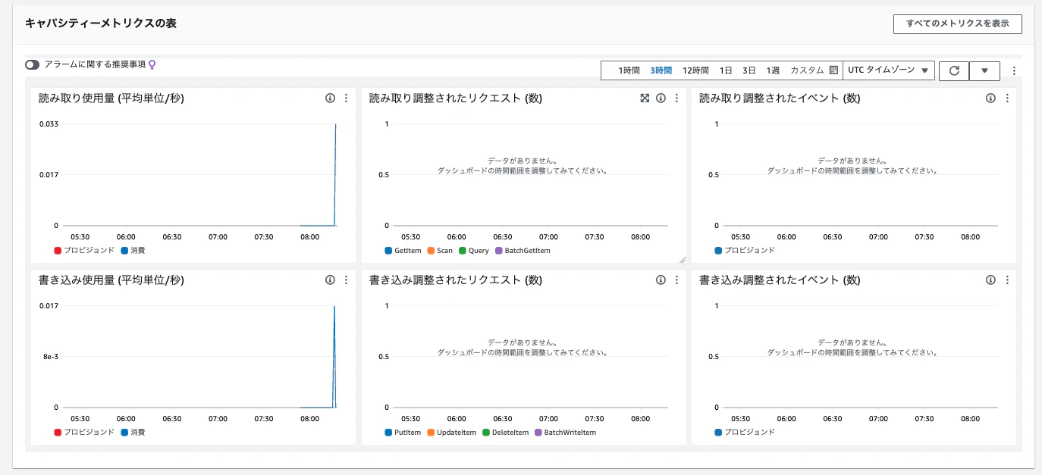
Task: Click the spike in 書き込み使用量 chart
Action: tap(334, 356)
